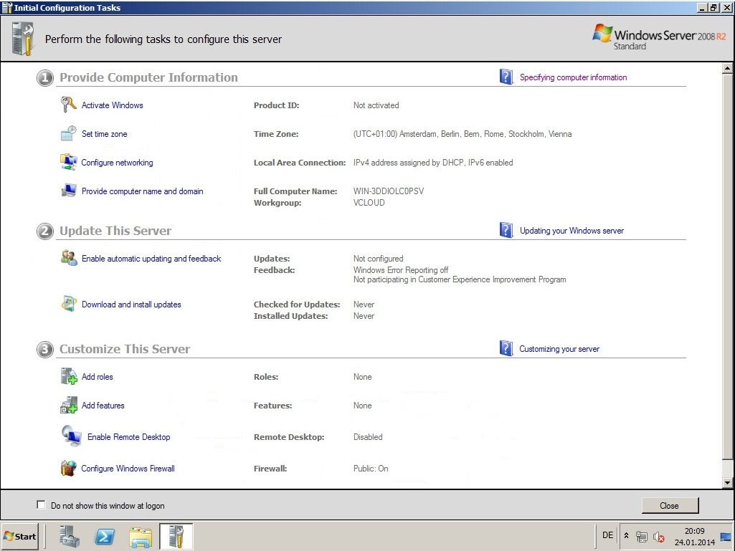Viewport: 735px width, 551px height.
Task: Click the VCLOUD workgroup value
Action: click(369, 202)
